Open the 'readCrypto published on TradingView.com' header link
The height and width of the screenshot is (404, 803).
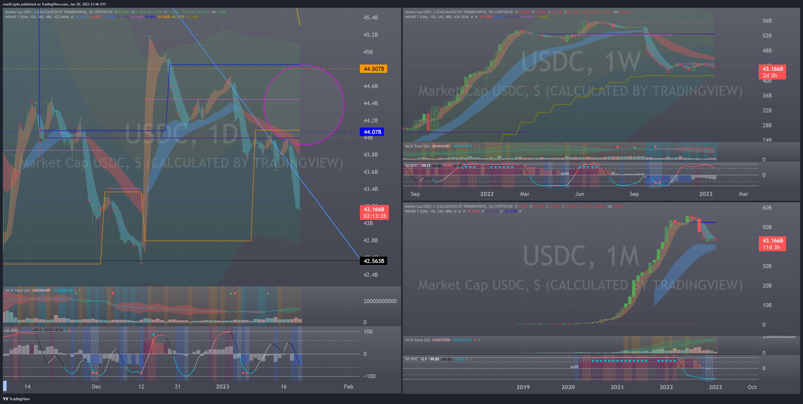tap(55, 4)
